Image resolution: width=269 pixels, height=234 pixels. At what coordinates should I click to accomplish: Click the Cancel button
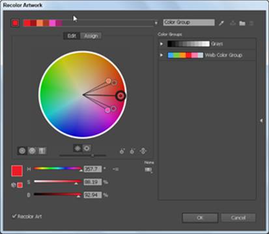coord(238,218)
